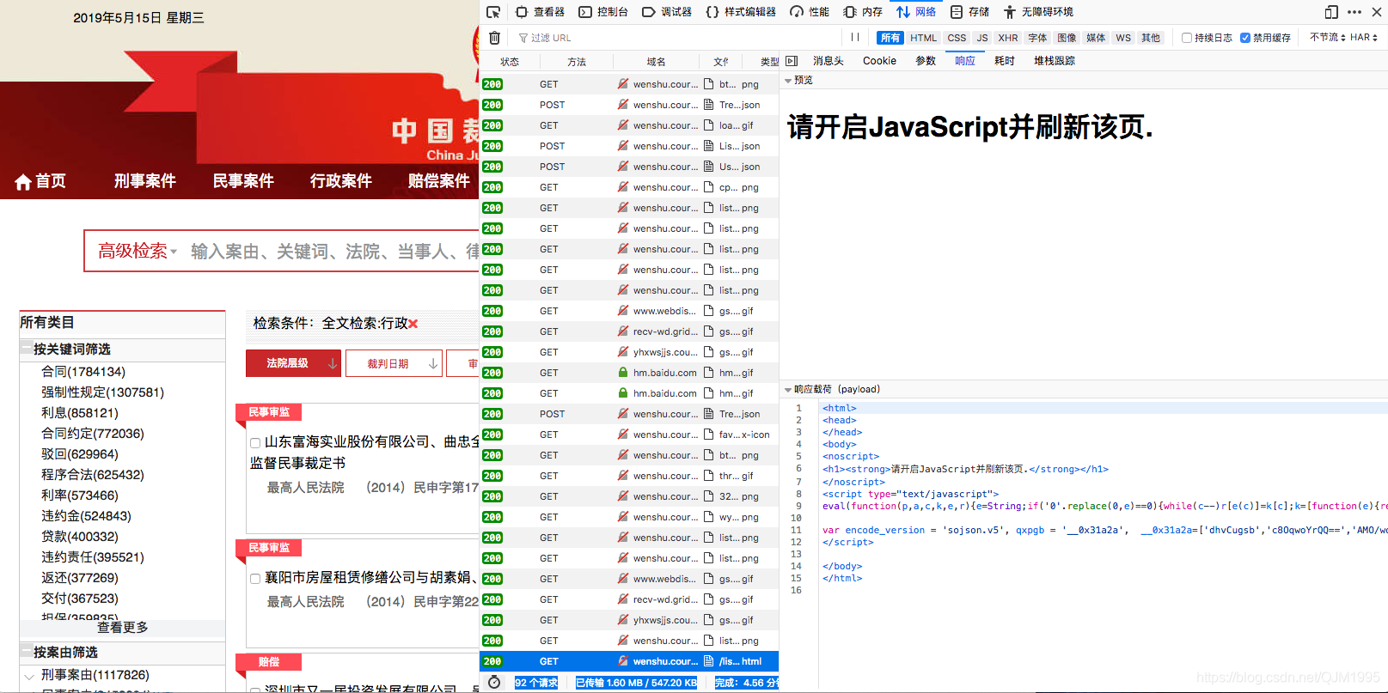Image resolution: width=1388 pixels, height=693 pixels.
Task: Uncheck the 禁用缓存 disable cache checkbox
Action: click(x=1245, y=38)
